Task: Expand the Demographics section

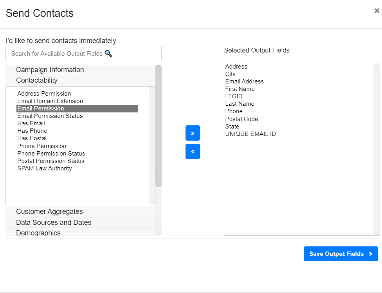Action: [38, 233]
